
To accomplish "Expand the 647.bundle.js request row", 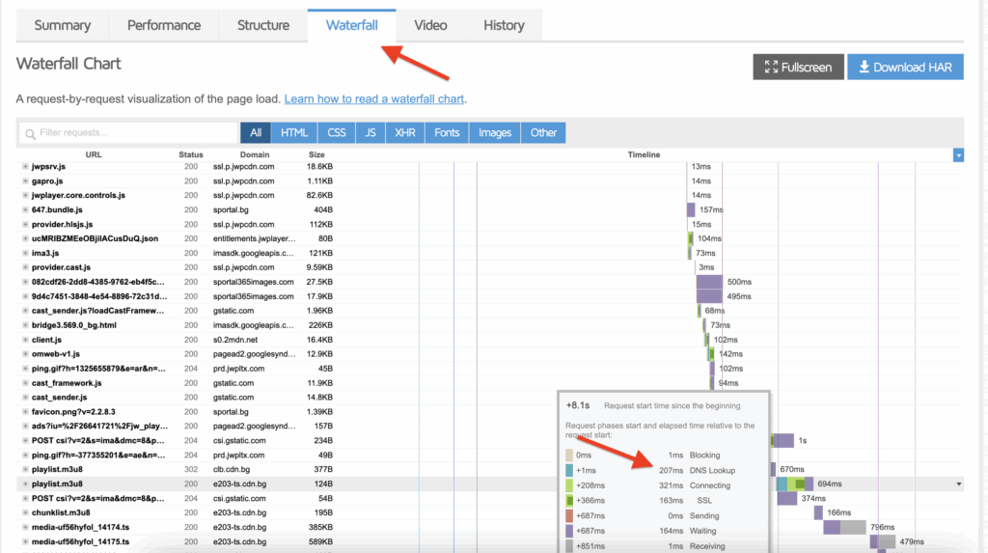I will 25,210.
